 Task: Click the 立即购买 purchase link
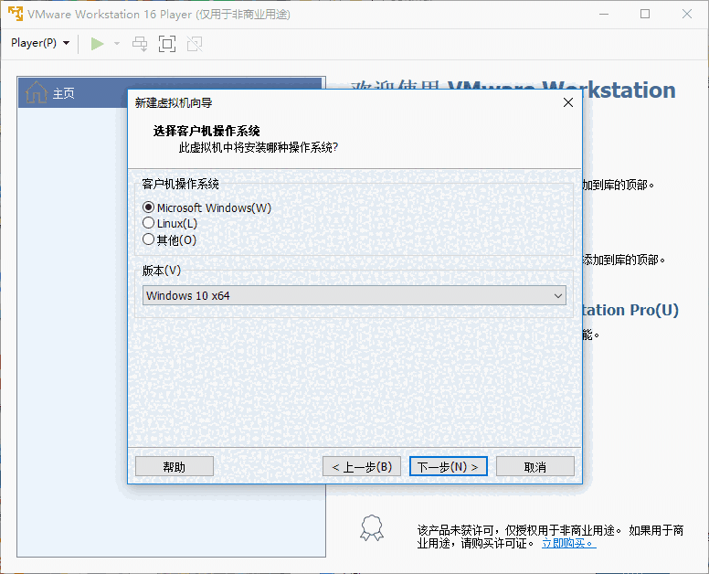569,543
